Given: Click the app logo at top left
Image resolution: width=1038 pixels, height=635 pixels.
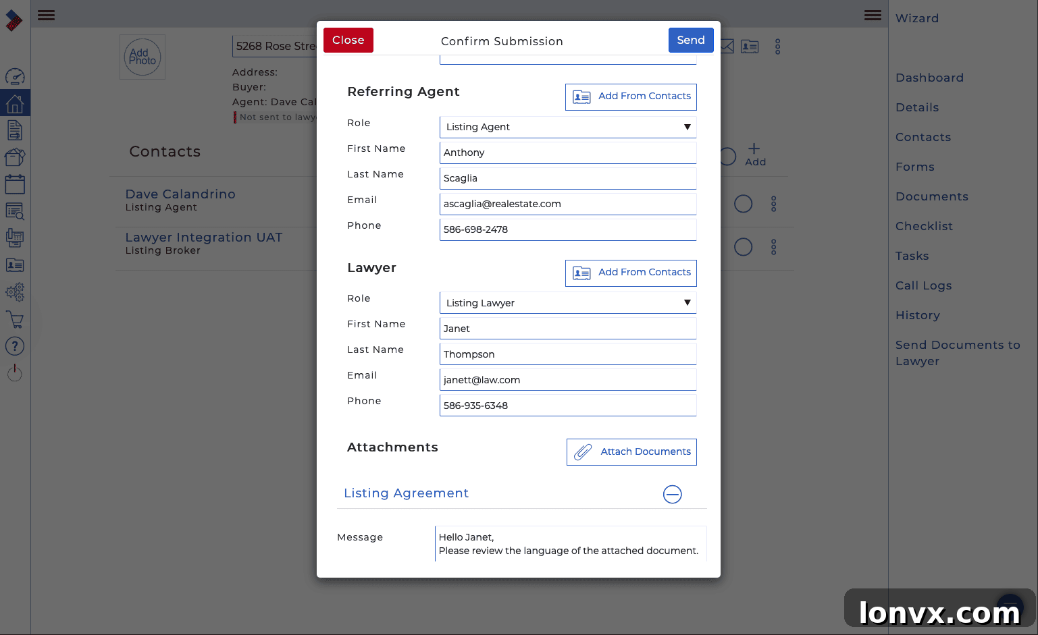Looking at the screenshot, I should click(x=14, y=20).
